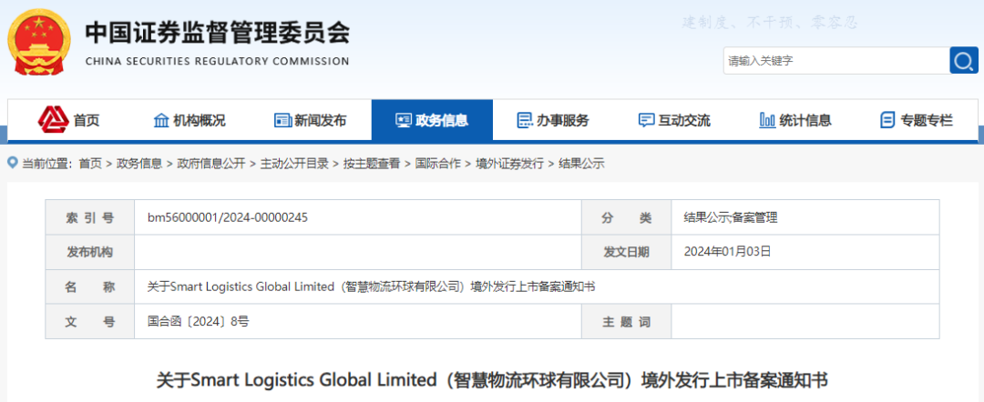The height and width of the screenshot is (402, 984).
Task: Click the 按主题查看 breadcrumb link
Action: [372, 164]
